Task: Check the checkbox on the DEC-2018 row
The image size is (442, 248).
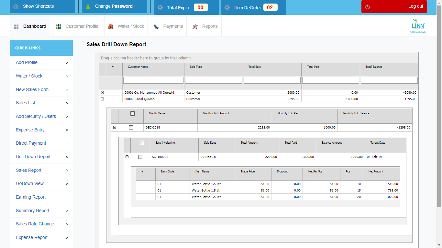Action: (131, 127)
